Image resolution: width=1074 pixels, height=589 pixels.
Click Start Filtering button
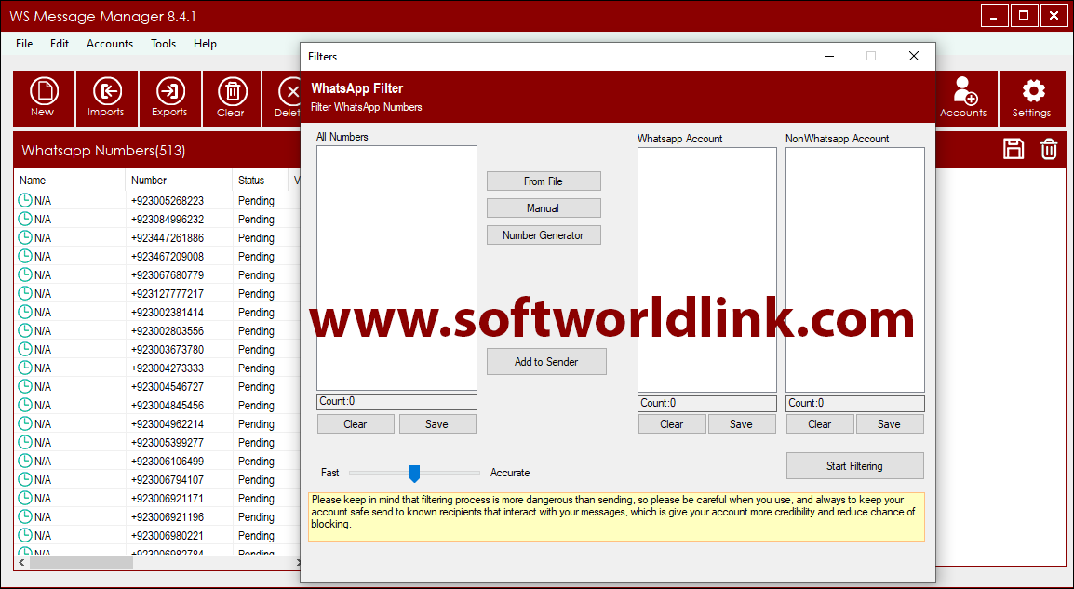tap(854, 466)
